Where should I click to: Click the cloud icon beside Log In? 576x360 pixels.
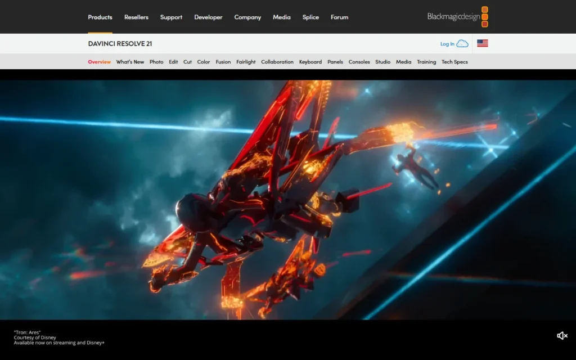click(x=462, y=44)
